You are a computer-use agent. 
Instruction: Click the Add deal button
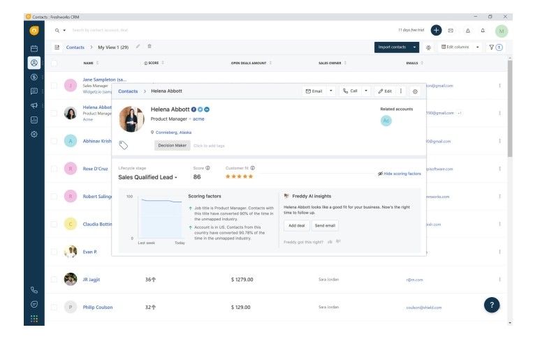[x=295, y=226]
